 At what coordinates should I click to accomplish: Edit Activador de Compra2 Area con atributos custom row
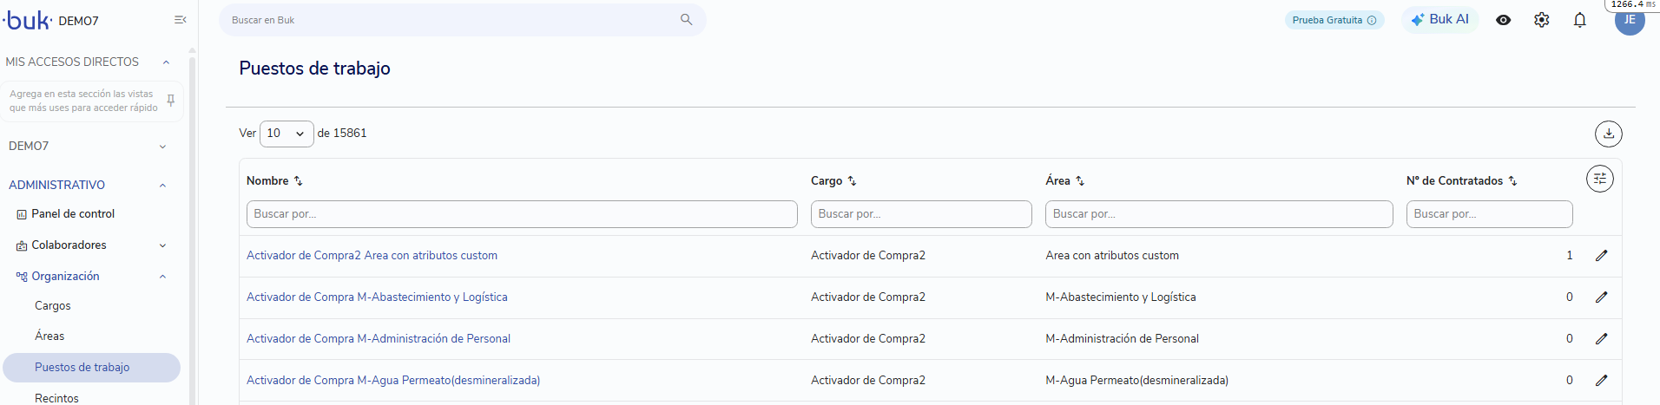pos(1601,256)
